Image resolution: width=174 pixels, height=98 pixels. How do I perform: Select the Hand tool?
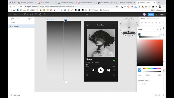tap(40, 14)
